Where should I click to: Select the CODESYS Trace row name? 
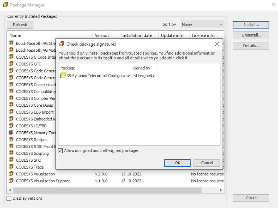coord(30,167)
